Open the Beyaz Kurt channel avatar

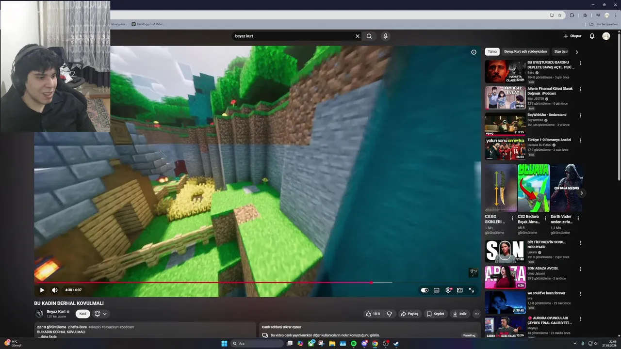[x=39, y=314]
